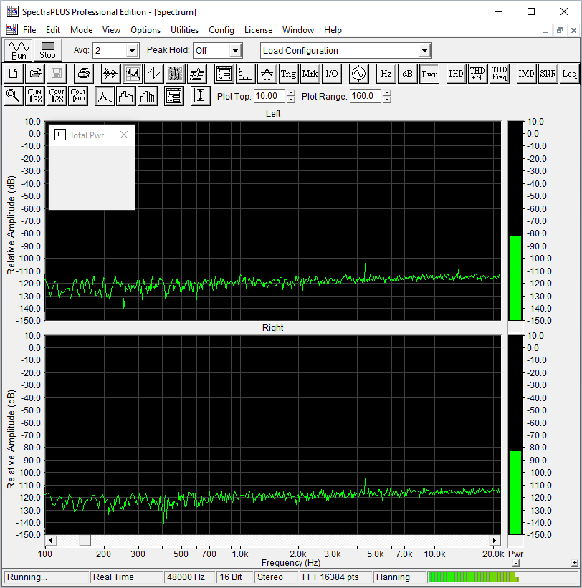582x588 pixels.
Task: Expand the Peak Hold dropdown
Action: (235, 51)
